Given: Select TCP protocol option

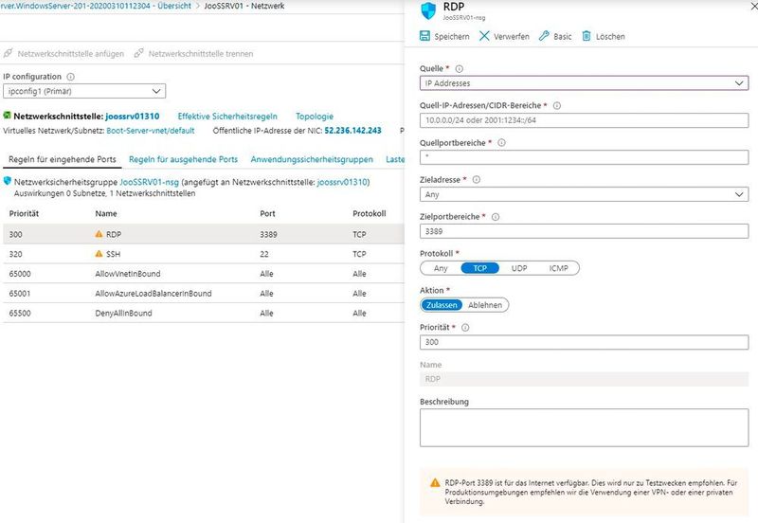Looking at the screenshot, I should (x=480, y=268).
